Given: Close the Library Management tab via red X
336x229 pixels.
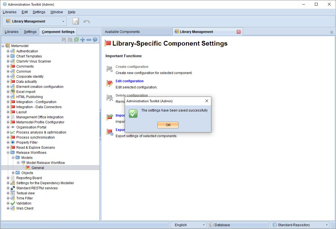Looking at the screenshot, I should click(x=238, y=32).
